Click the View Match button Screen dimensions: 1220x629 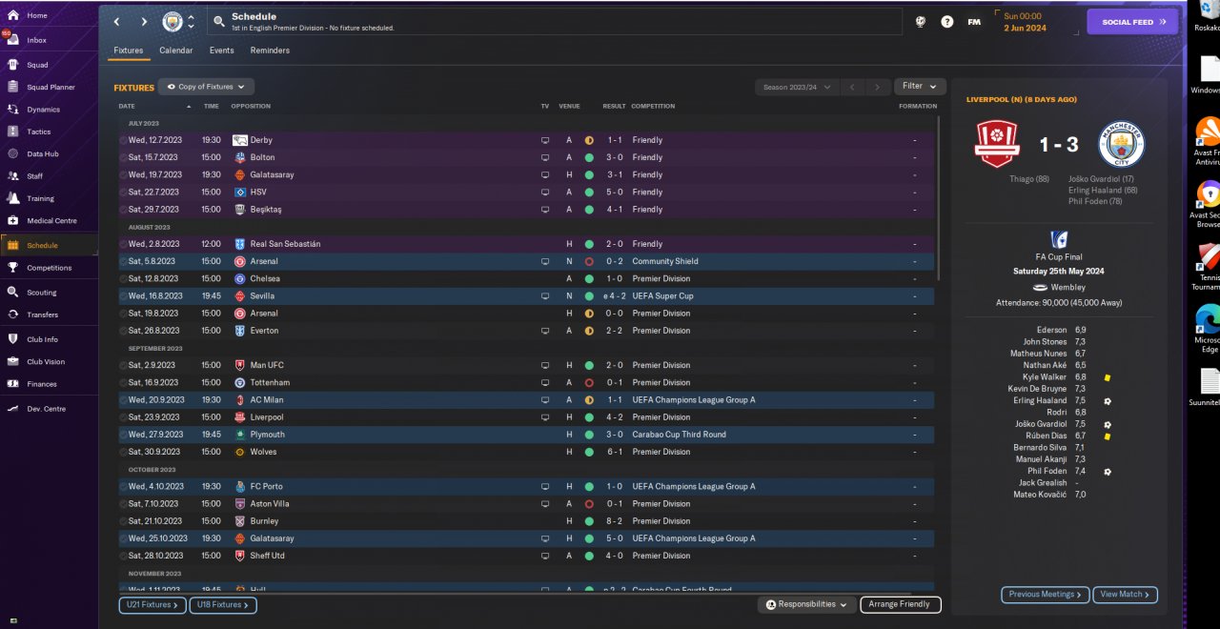[x=1125, y=595]
